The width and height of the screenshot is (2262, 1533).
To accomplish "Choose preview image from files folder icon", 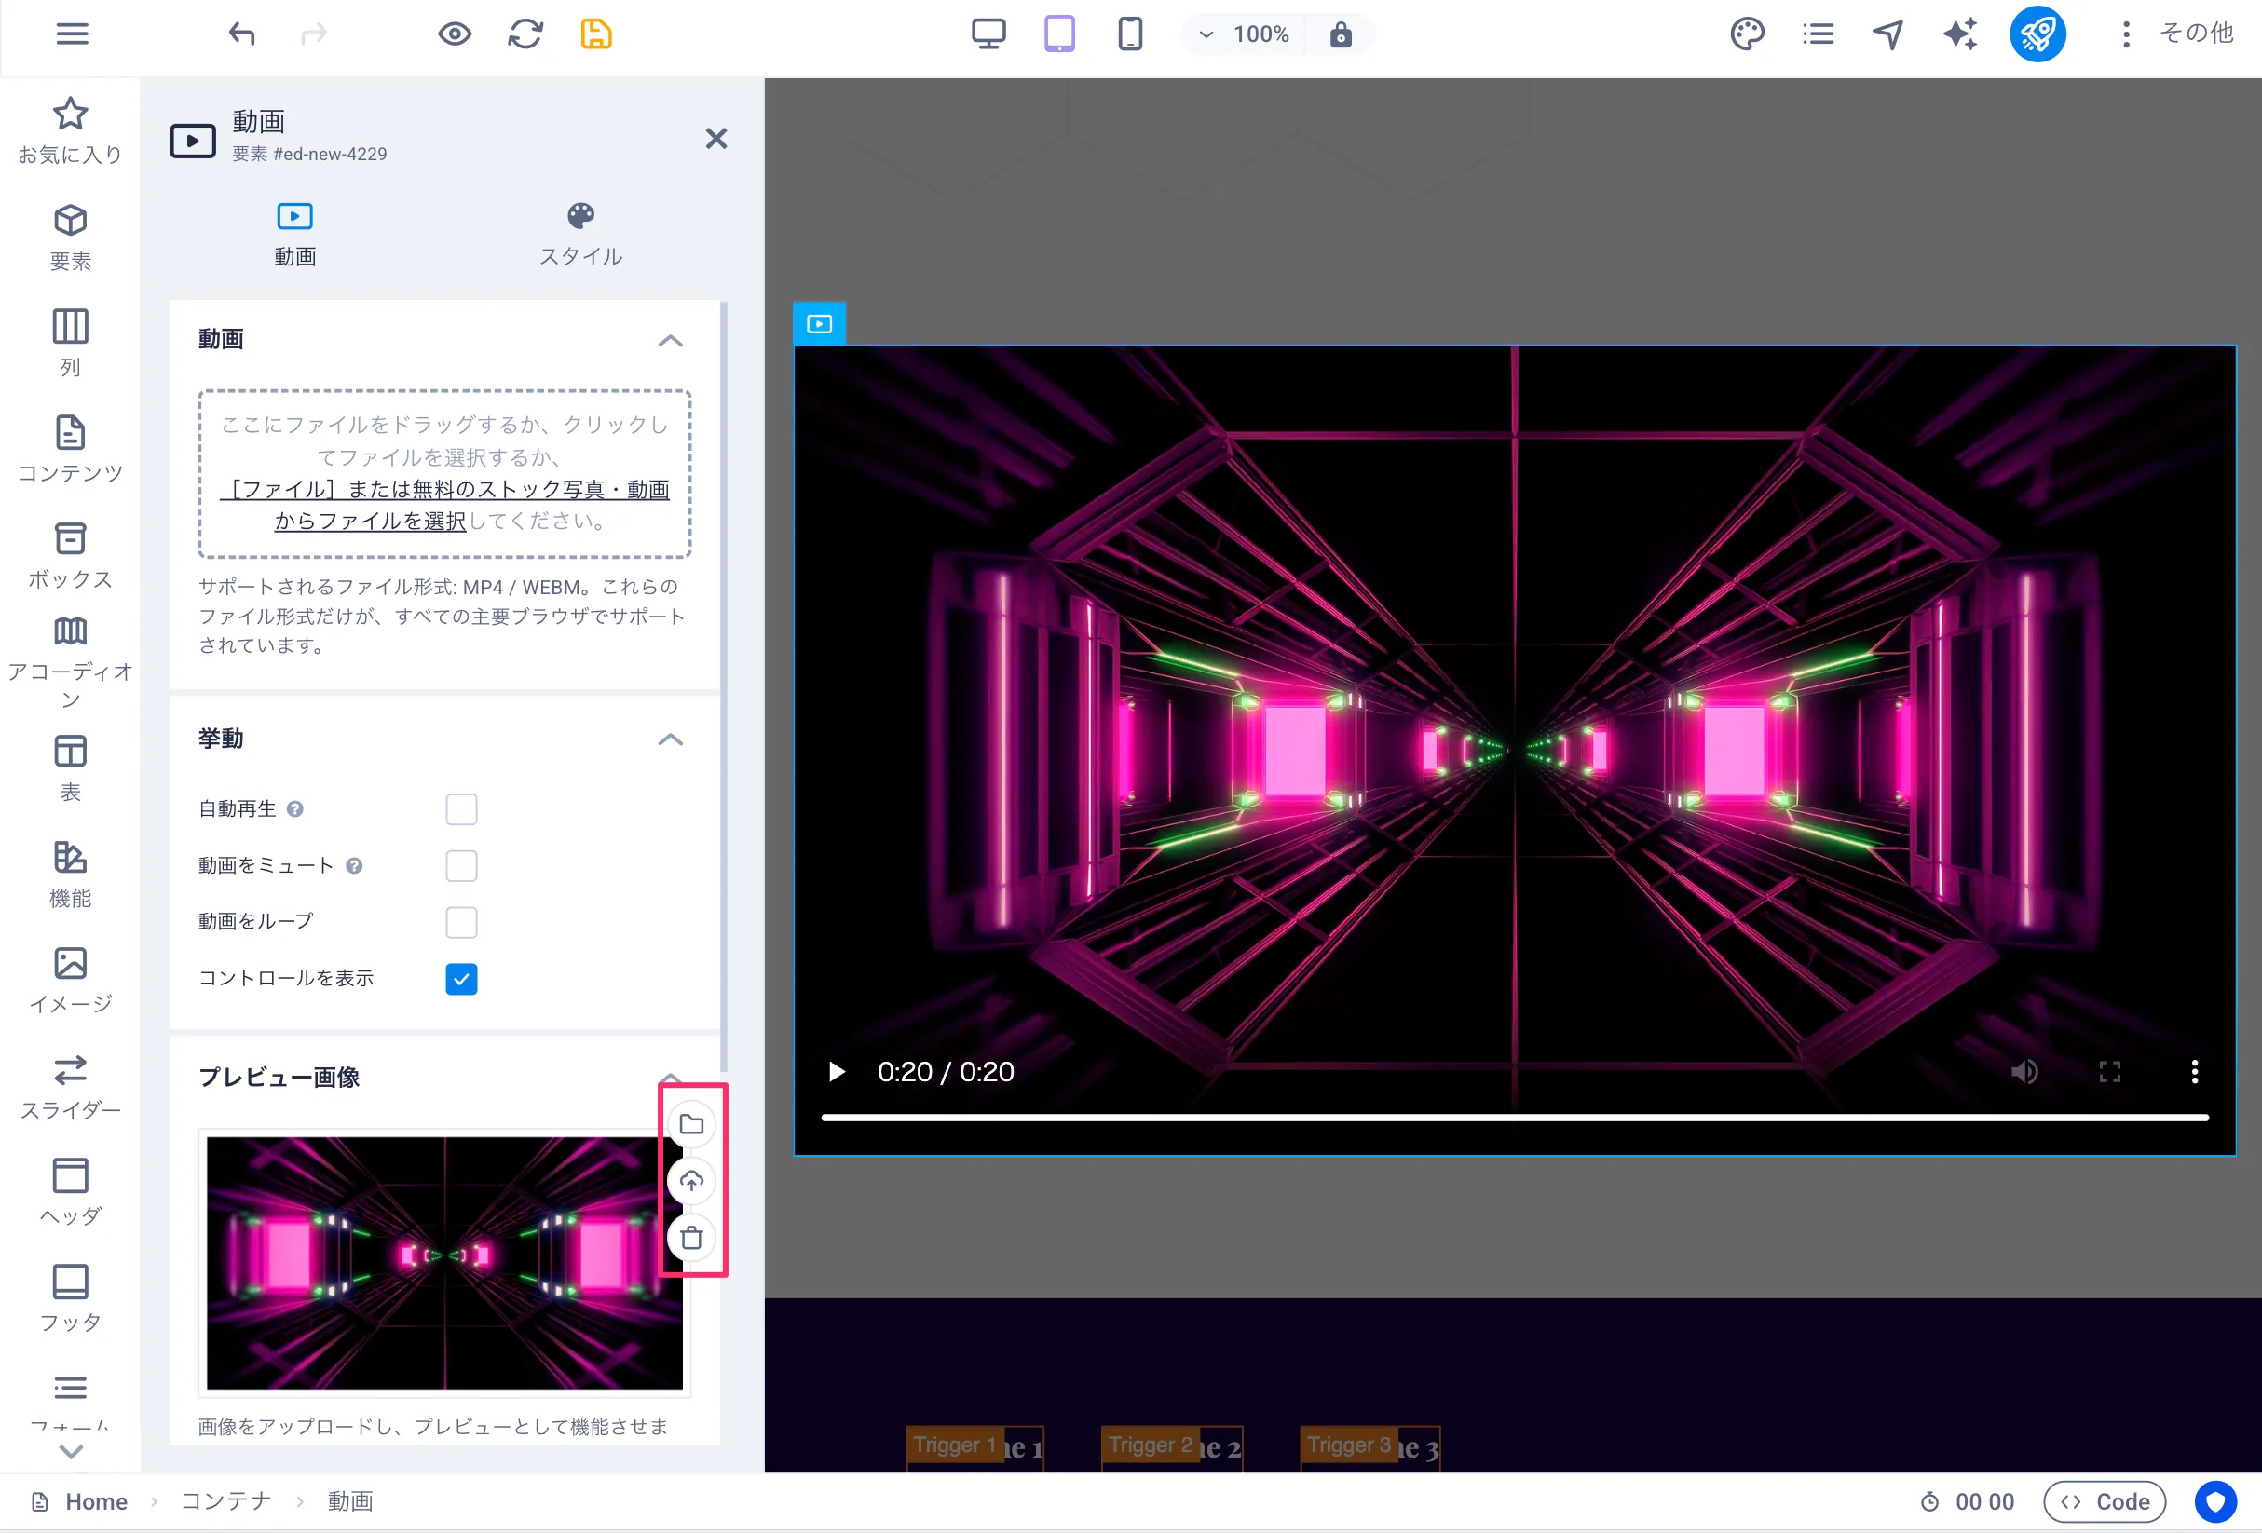I will [x=691, y=1124].
